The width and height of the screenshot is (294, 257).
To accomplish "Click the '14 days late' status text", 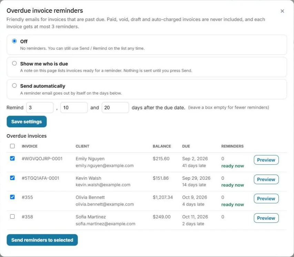I will 194,185.
